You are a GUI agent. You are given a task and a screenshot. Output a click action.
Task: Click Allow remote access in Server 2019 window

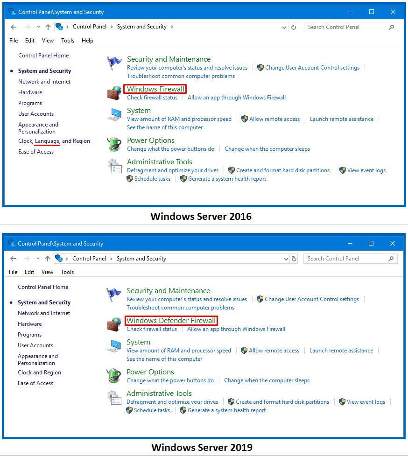274,351
